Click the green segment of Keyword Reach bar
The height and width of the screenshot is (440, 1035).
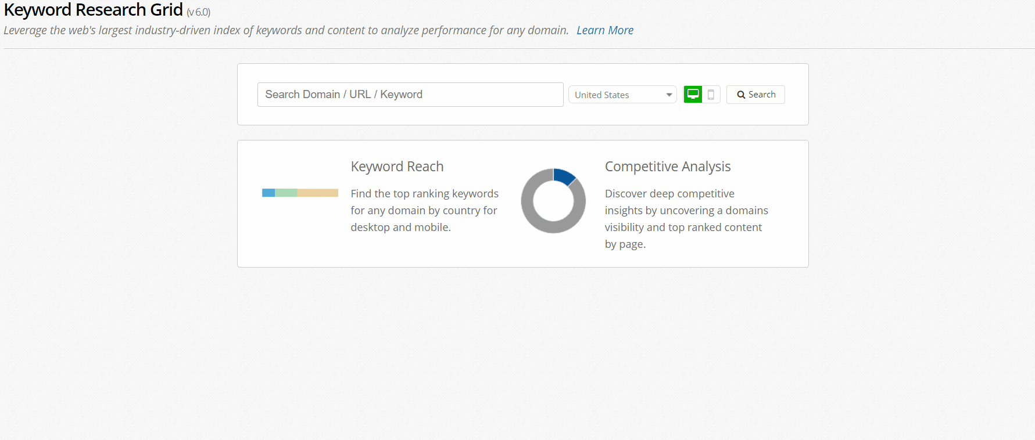pyautogui.click(x=286, y=193)
